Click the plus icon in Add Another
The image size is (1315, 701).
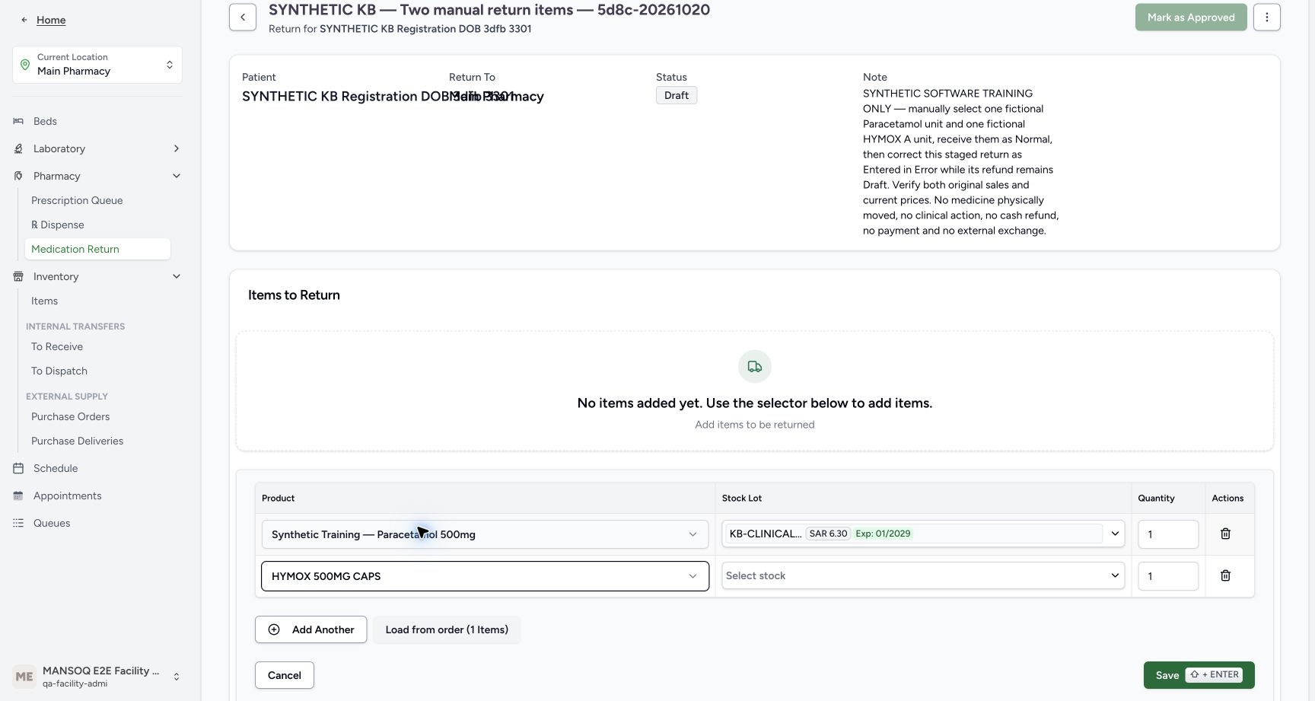(274, 629)
